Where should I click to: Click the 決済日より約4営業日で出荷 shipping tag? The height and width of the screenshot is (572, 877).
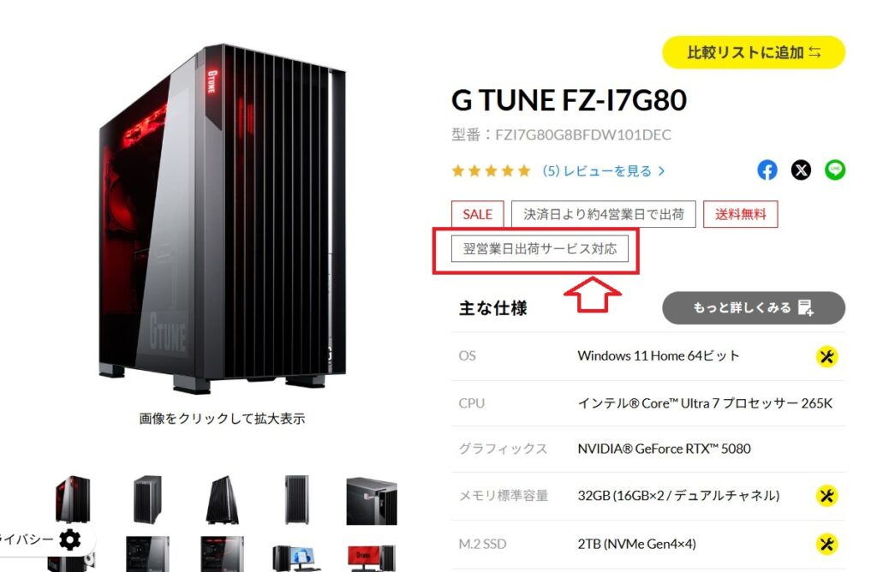[x=604, y=214]
